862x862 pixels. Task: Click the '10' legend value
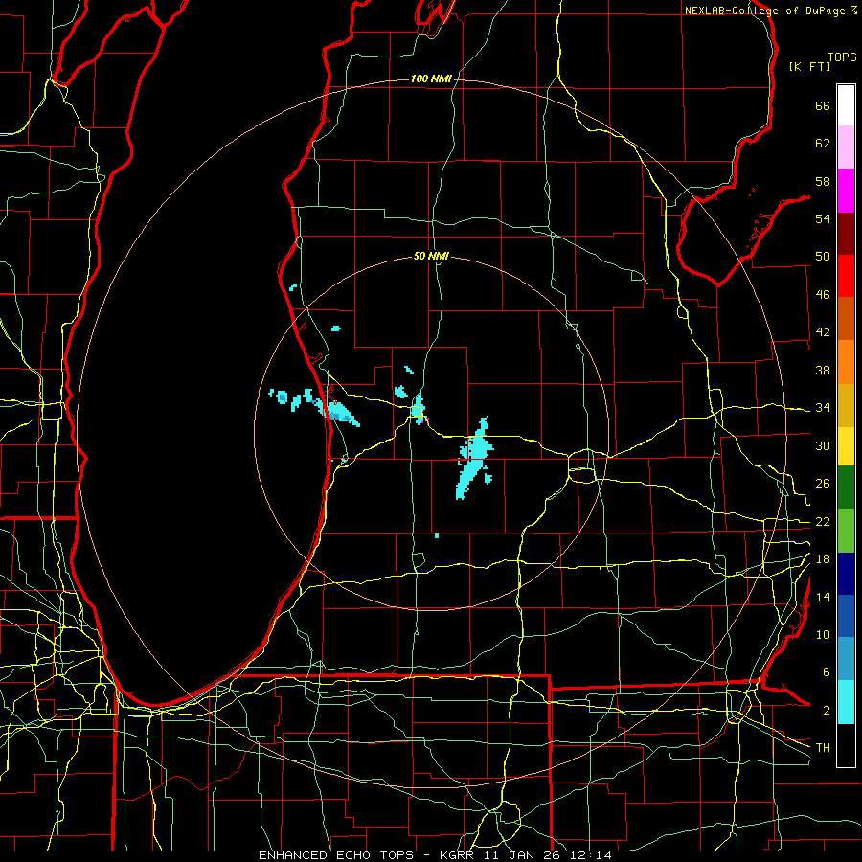click(x=823, y=635)
